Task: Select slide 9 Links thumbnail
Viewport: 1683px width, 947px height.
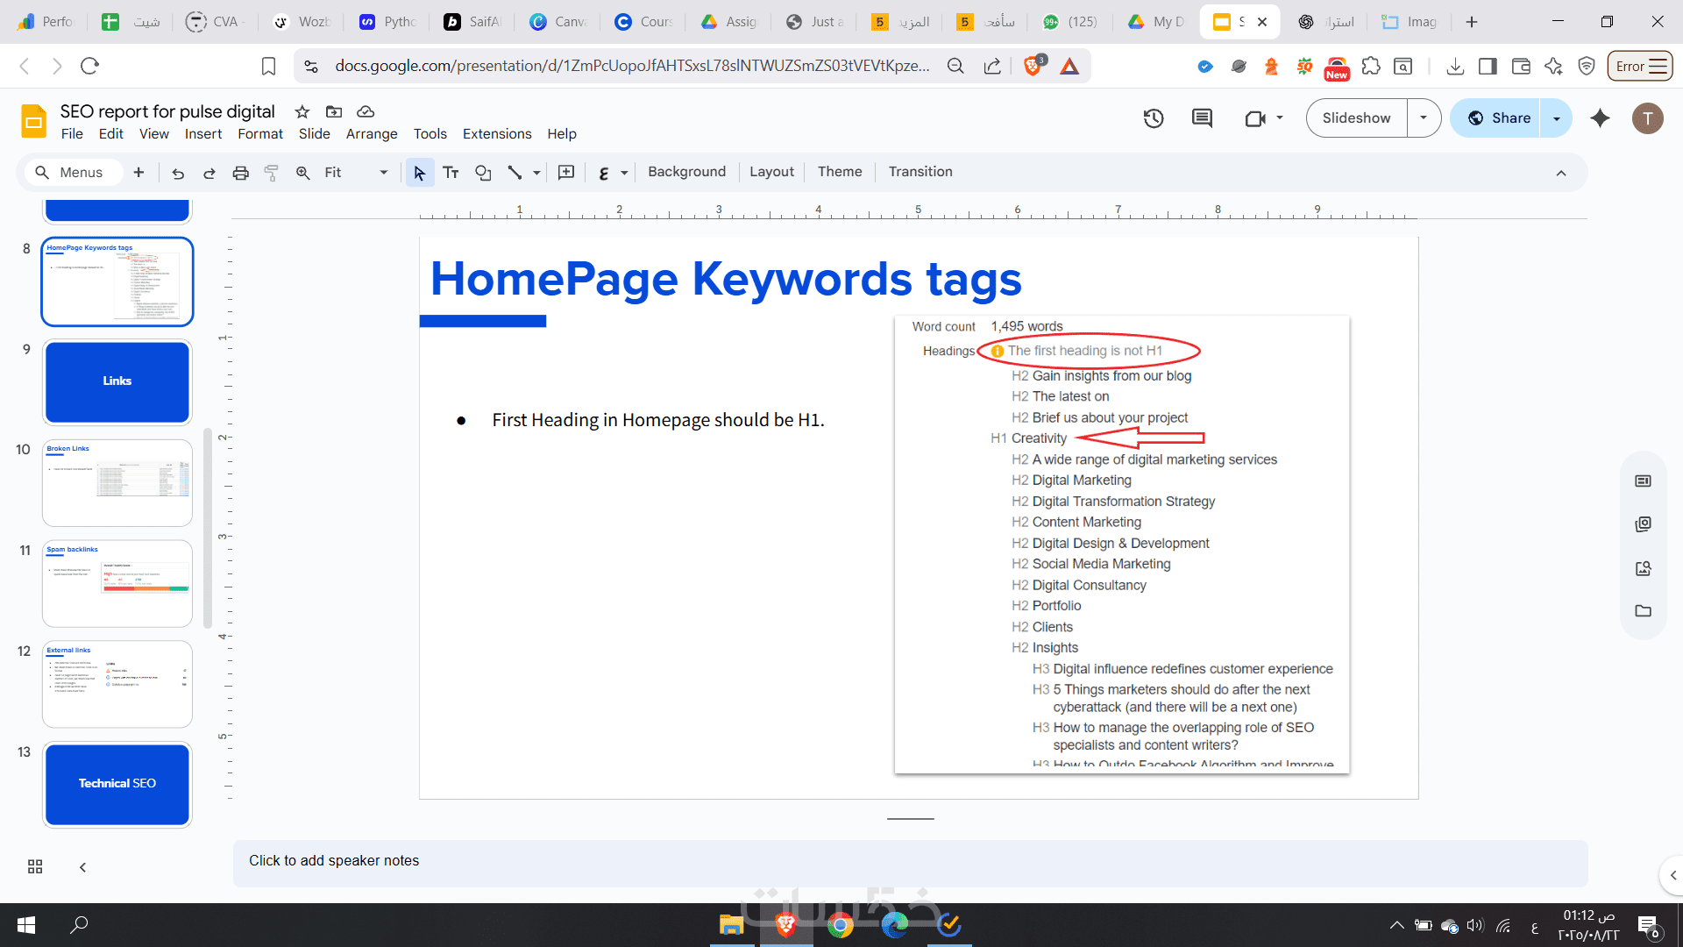Action: click(117, 381)
